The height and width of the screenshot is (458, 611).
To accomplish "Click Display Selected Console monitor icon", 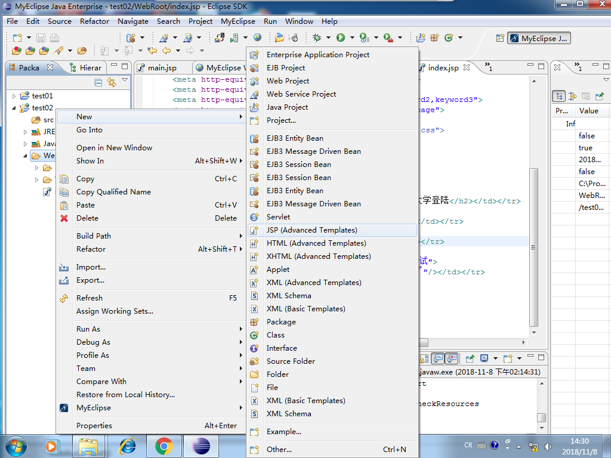I will [x=485, y=358].
